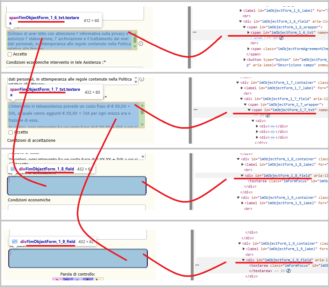This screenshot has width=329, height=288.
Task: Click the ellipsis badge in the first collapsed div
Action: (273, 126)
